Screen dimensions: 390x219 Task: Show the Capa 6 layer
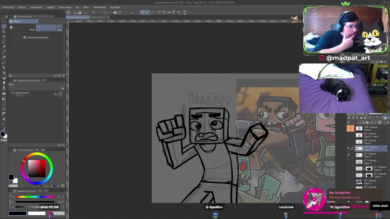tap(349, 182)
